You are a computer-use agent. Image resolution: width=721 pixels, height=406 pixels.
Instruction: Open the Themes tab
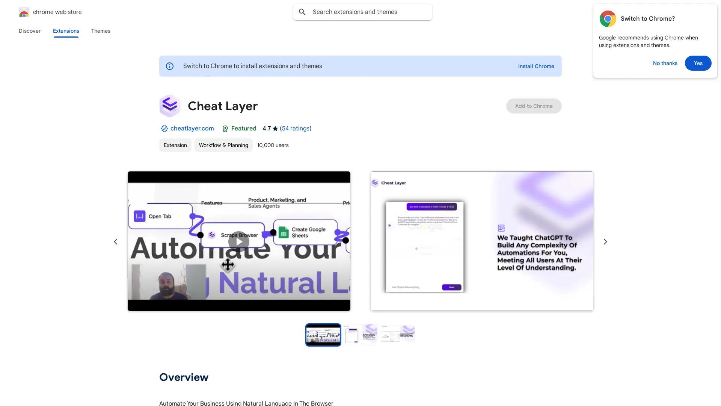(101, 31)
